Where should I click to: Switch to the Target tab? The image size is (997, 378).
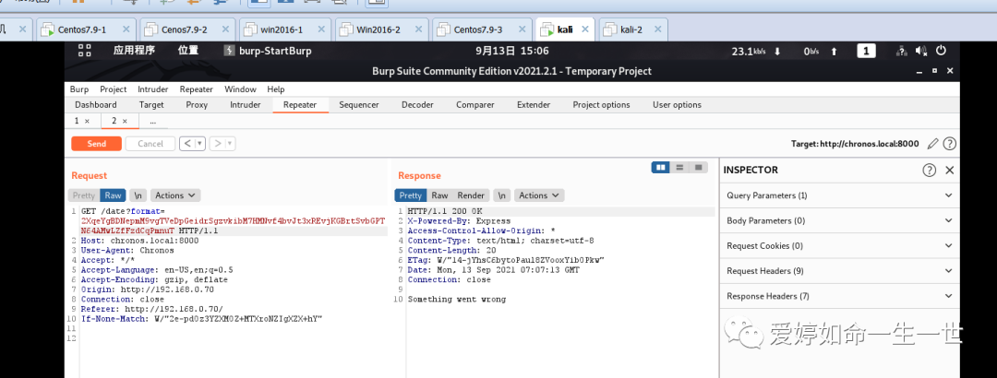pos(151,105)
